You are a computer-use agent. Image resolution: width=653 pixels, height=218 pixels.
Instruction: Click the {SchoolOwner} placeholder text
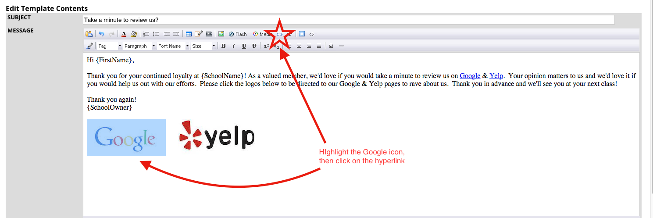[109, 107]
